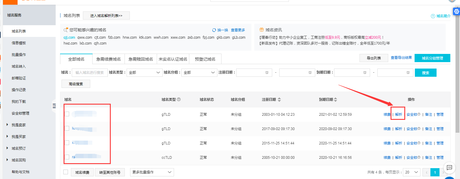
Task: Open the 更多批量操作 dropdown
Action: click(x=152, y=172)
